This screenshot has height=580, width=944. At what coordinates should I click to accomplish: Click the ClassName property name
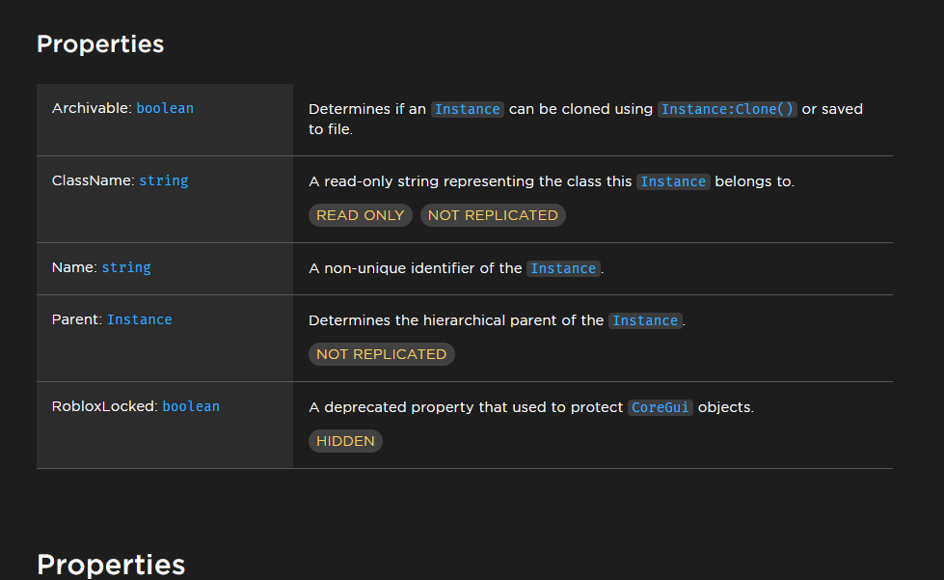pyautogui.click(x=94, y=180)
